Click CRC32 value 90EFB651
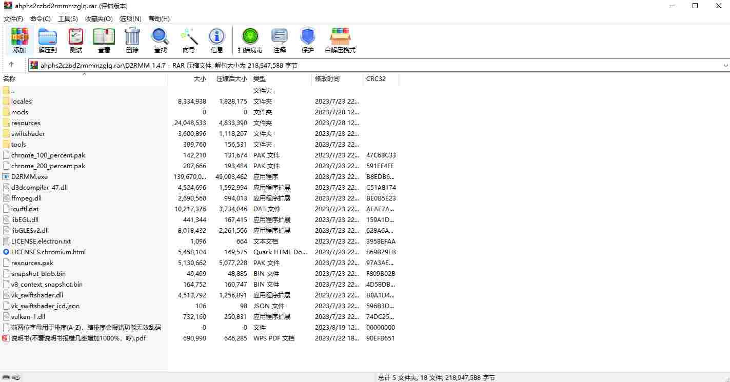The height and width of the screenshot is (382, 730). 381,338
